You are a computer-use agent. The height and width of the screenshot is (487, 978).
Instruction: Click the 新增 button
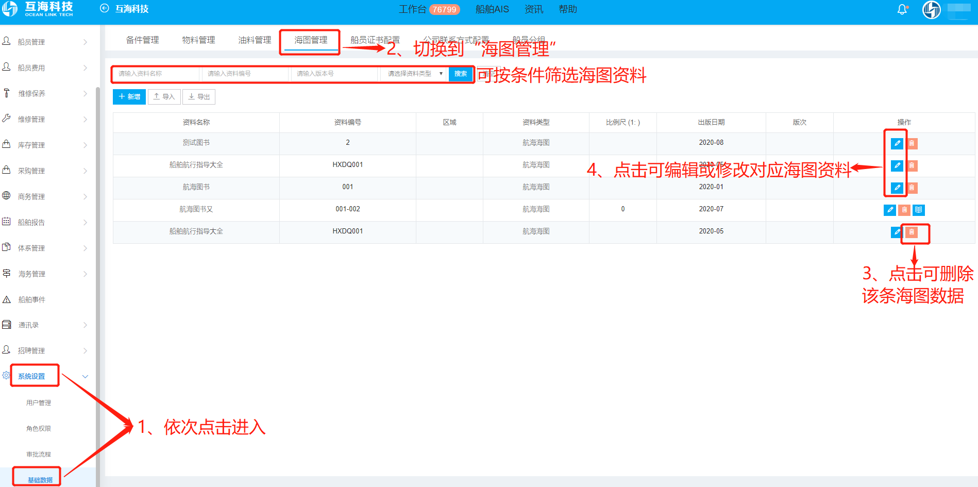pyautogui.click(x=129, y=96)
